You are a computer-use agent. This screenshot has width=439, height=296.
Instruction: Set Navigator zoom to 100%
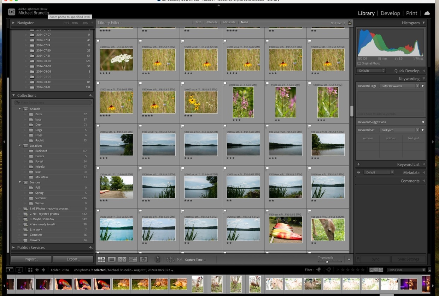(75, 23)
